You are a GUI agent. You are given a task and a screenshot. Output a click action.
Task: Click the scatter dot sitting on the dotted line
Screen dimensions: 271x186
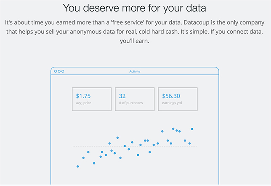click(x=125, y=146)
